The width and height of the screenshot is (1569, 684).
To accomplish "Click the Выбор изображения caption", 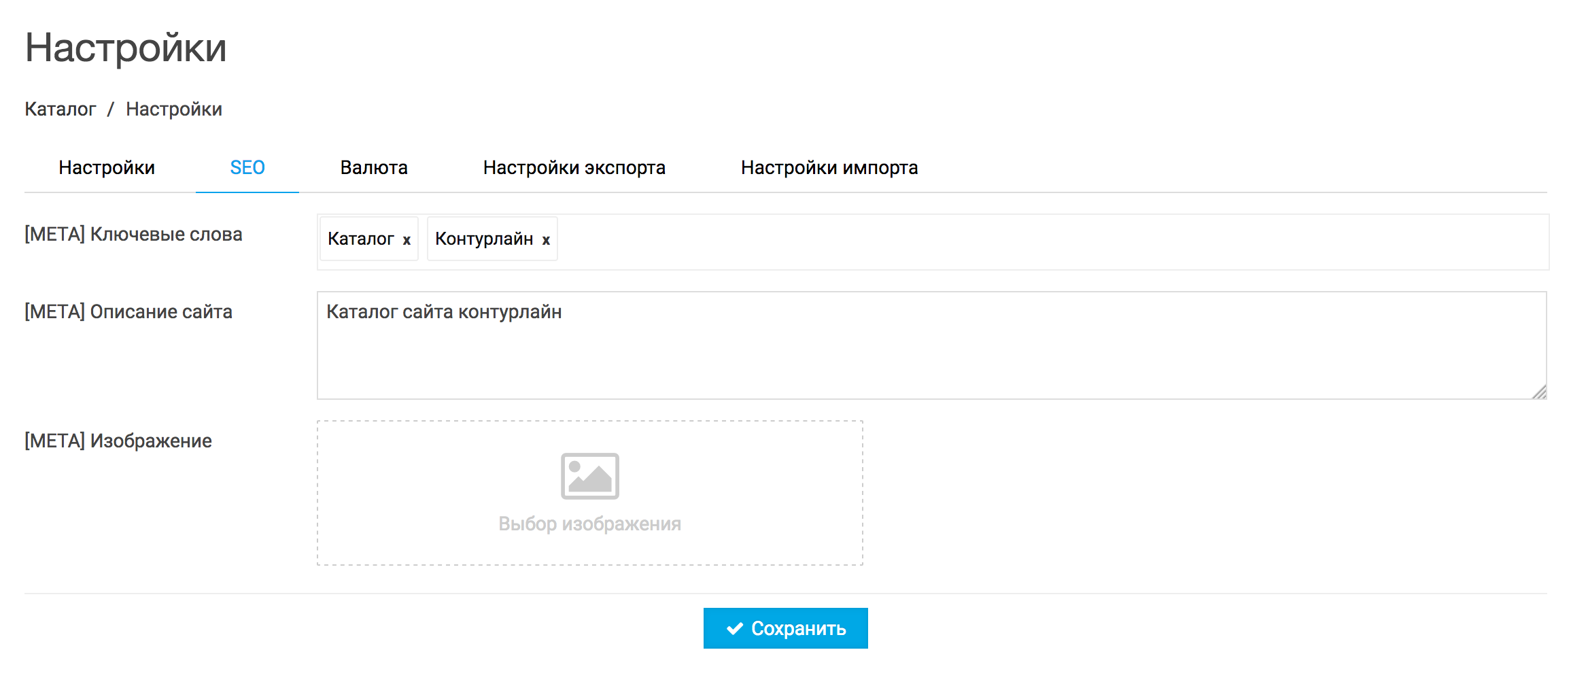I will [589, 524].
